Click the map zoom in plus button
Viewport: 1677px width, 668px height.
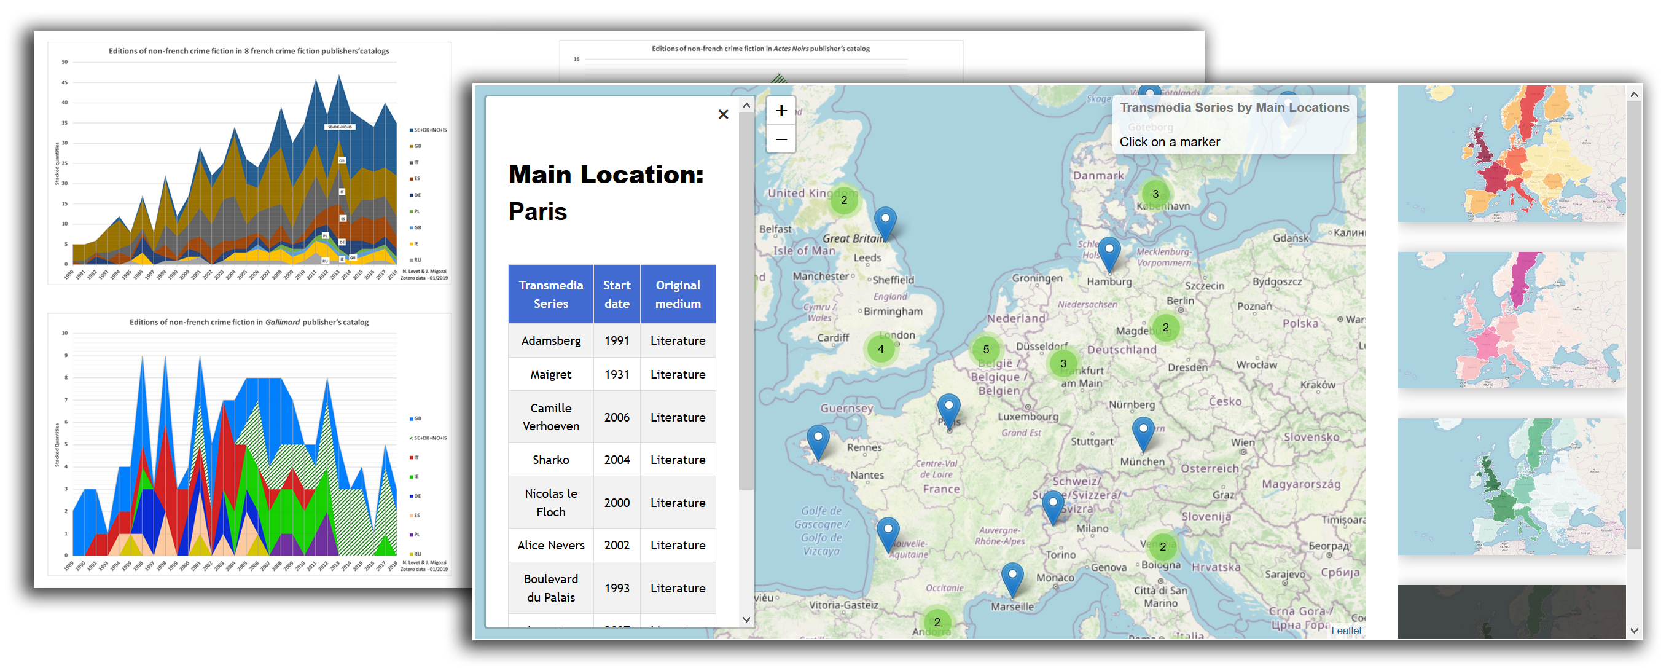coord(781,111)
